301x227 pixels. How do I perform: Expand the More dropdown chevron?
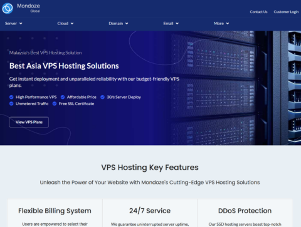(228, 24)
